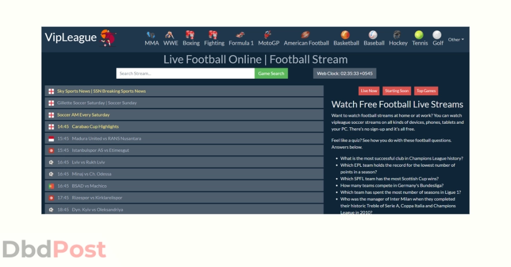Viewport: 511px width, 267px height.
Task: Select the WWE wrestlers icon
Action: tap(170, 35)
